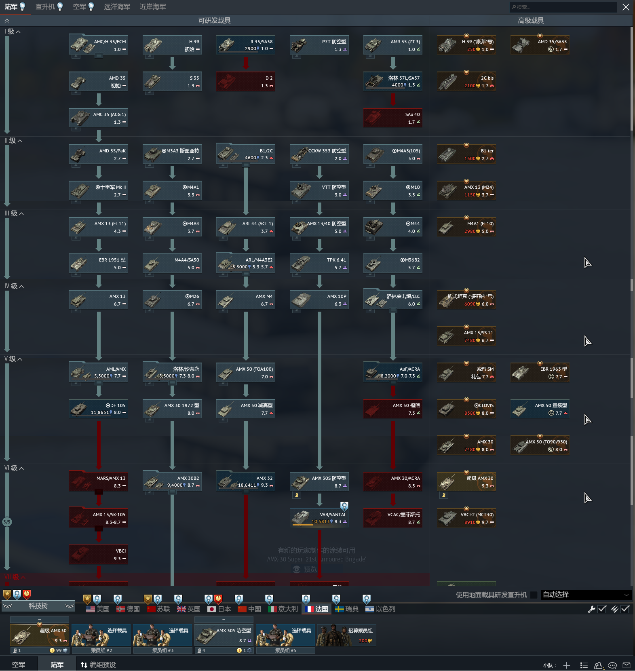Select the EBR 1963 型 premium card
635x671 pixels.
click(540, 372)
